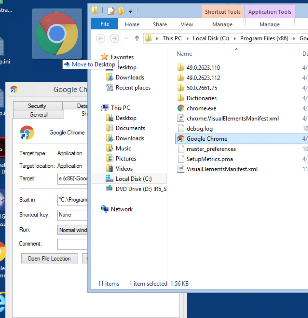Open Manage tab under Application Tools
Image resolution: width=308 pixels, height=318 pixels.
270,24
